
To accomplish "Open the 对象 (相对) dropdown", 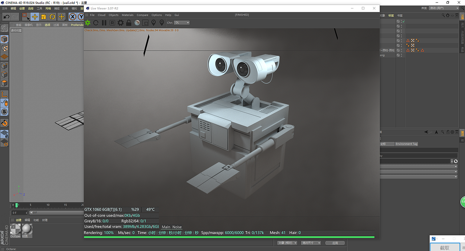I will pyautogui.click(x=287, y=243).
